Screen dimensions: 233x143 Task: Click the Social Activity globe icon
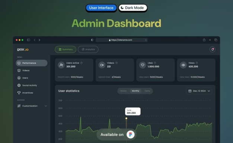(19, 85)
